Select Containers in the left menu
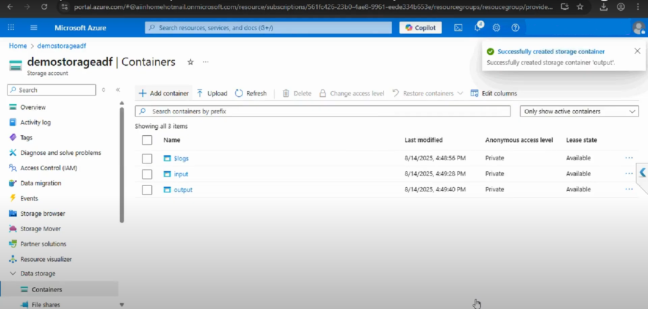The image size is (648, 309). coord(59,289)
